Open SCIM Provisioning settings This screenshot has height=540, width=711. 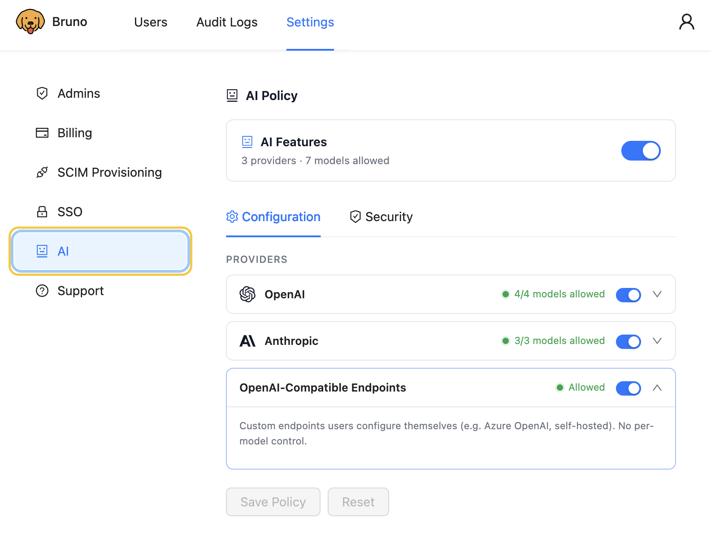coord(100,172)
